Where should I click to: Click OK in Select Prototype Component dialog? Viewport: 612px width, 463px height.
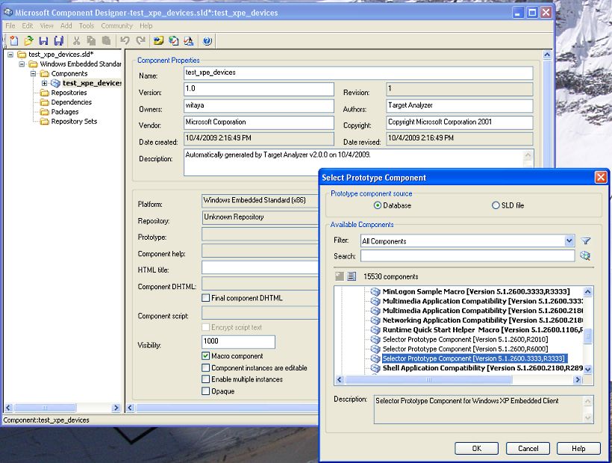click(477, 448)
